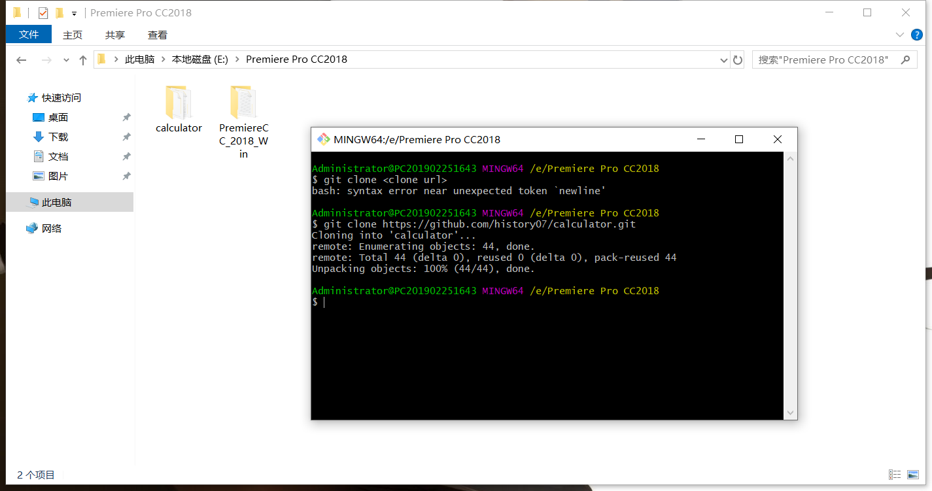Switch to the 共享 ribbon tab
Viewport: 932px width, 491px height.
[115, 35]
